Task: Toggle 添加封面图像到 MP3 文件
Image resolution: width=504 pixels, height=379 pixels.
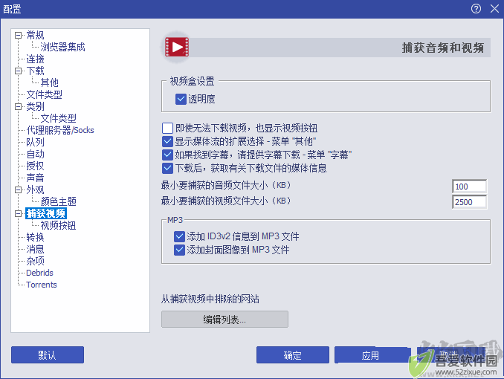Action: click(x=179, y=250)
